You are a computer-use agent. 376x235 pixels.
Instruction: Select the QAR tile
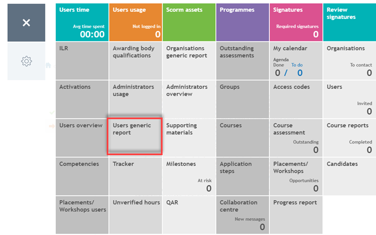coord(189,215)
